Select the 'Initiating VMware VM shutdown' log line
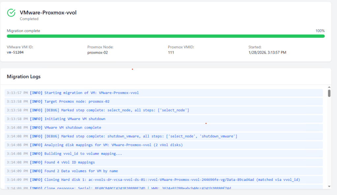Image resolution: width=337 pixels, height=195 pixels. tap(75, 119)
